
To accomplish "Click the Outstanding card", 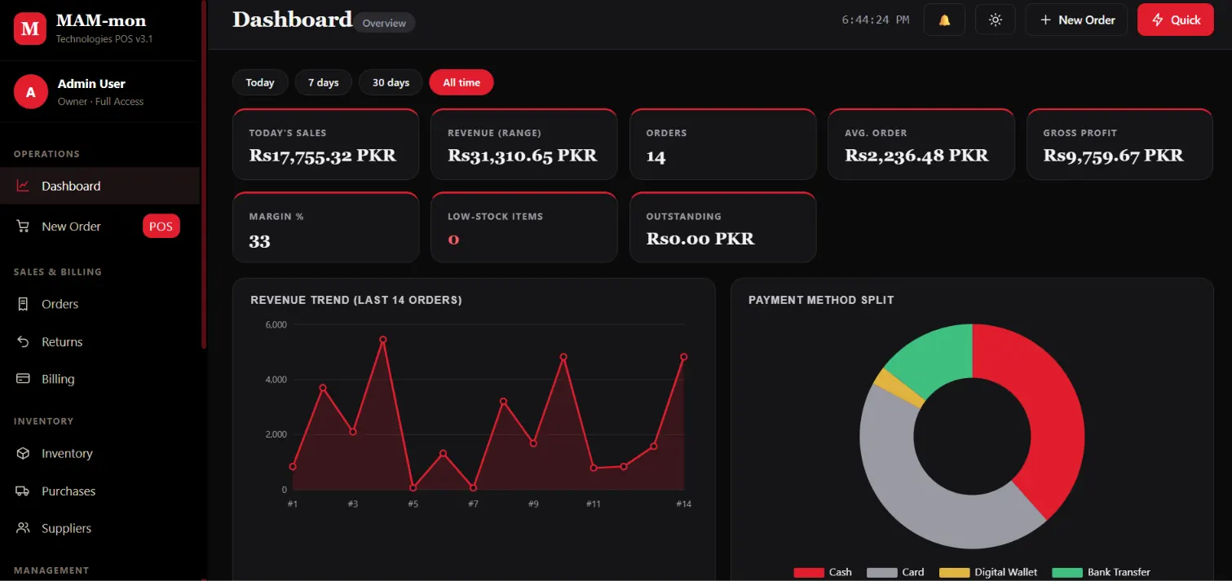I will [722, 227].
